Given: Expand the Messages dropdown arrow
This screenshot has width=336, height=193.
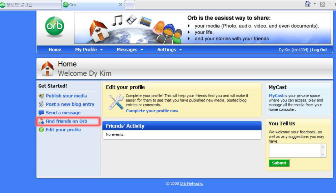Looking at the screenshot, I should [x=142, y=50].
